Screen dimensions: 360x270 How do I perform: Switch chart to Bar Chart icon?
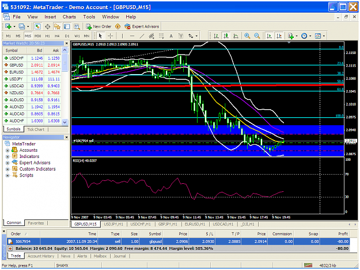tap(216, 36)
